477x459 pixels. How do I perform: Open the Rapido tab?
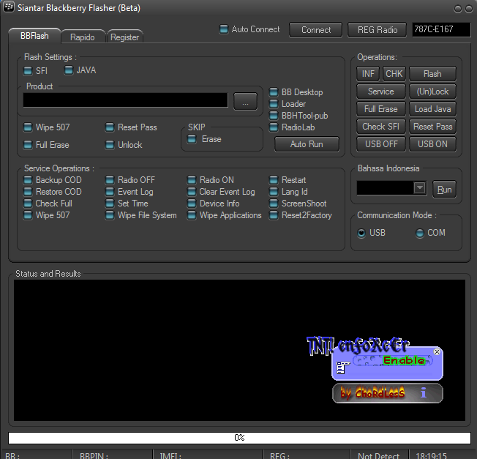pyautogui.click(x=83, y=37)
